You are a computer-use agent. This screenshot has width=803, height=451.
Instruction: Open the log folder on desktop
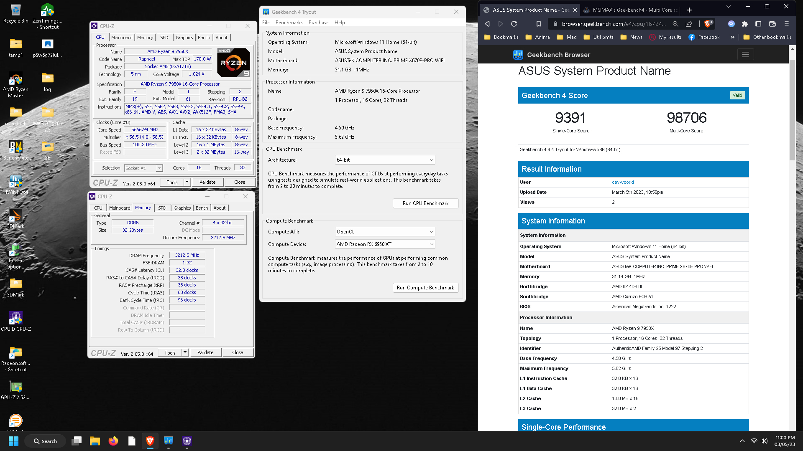[x=47, y=81]
